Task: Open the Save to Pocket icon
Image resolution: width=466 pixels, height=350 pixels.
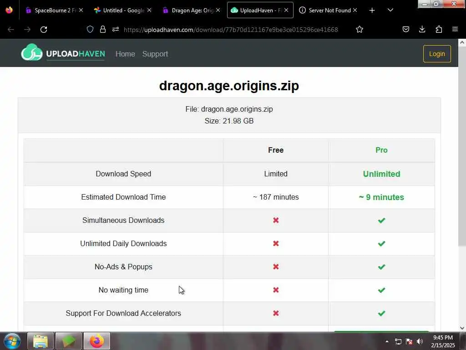Action: point(406,29)
